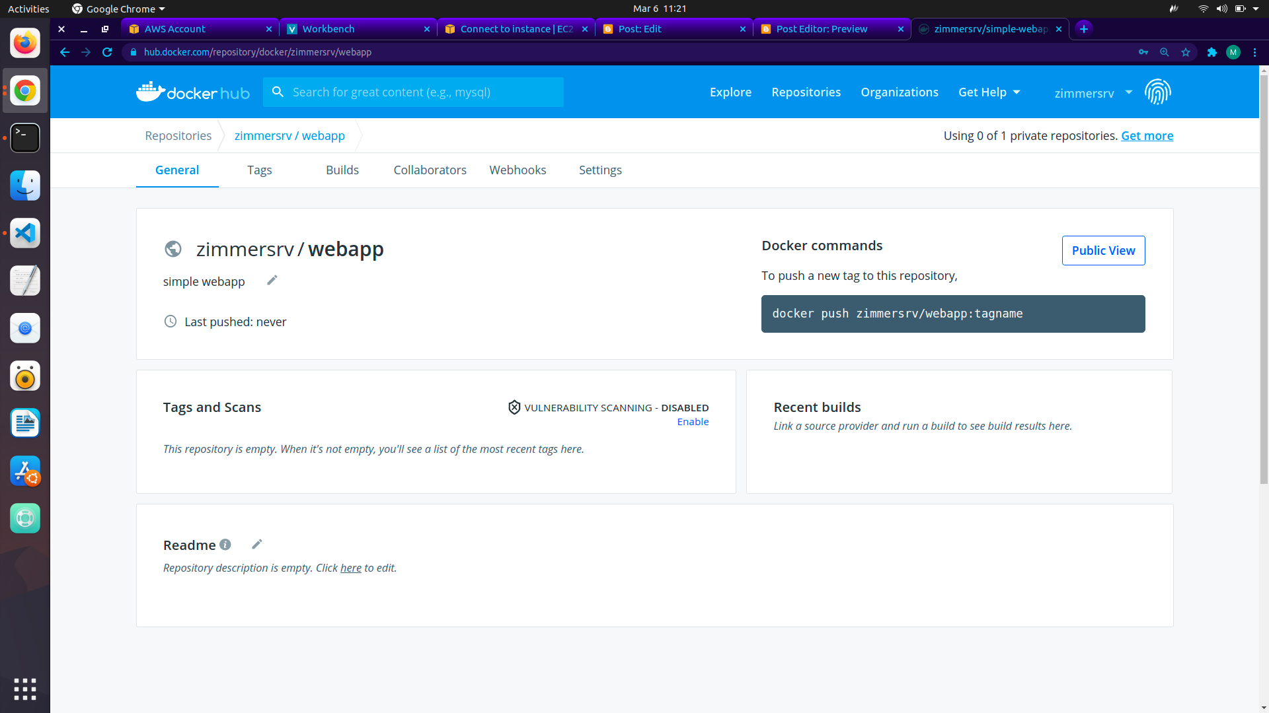Open the Settings tab
This screenshot has height=713, width=1269.
pyautogui.click(x=600, y=170)
